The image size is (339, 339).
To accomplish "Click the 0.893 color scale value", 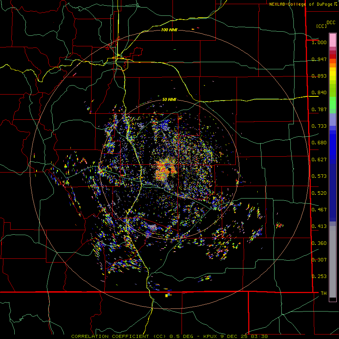I will point(319,76).
